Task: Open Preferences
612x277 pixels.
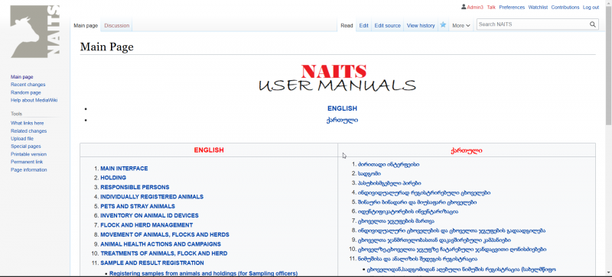Action: tap(512, 8)
